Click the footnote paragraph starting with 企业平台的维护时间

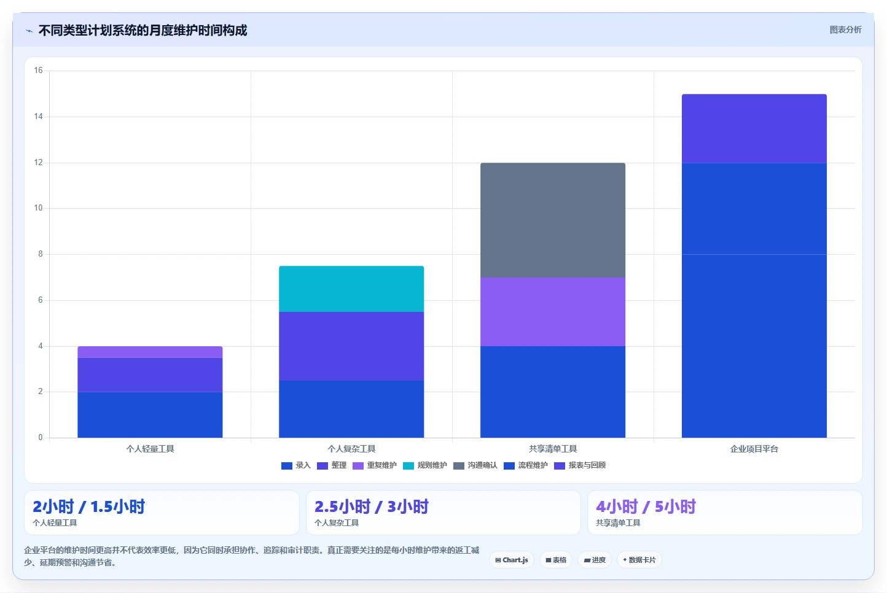[x=252, y=556]
